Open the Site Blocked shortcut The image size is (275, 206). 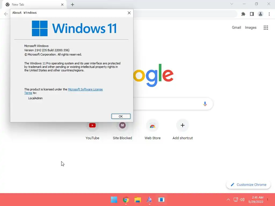click(x=122, y=130)
